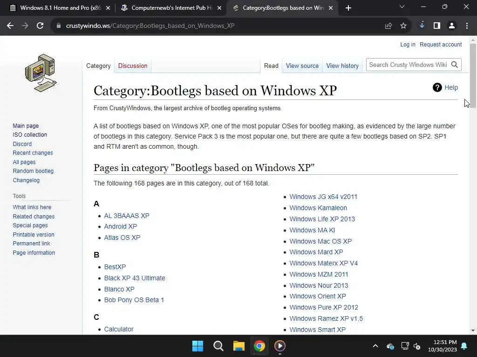The height and width of the screenshot is (357, 477).
Task: Open Black XP 43 Ultimate page
Action: pos(135,278)
